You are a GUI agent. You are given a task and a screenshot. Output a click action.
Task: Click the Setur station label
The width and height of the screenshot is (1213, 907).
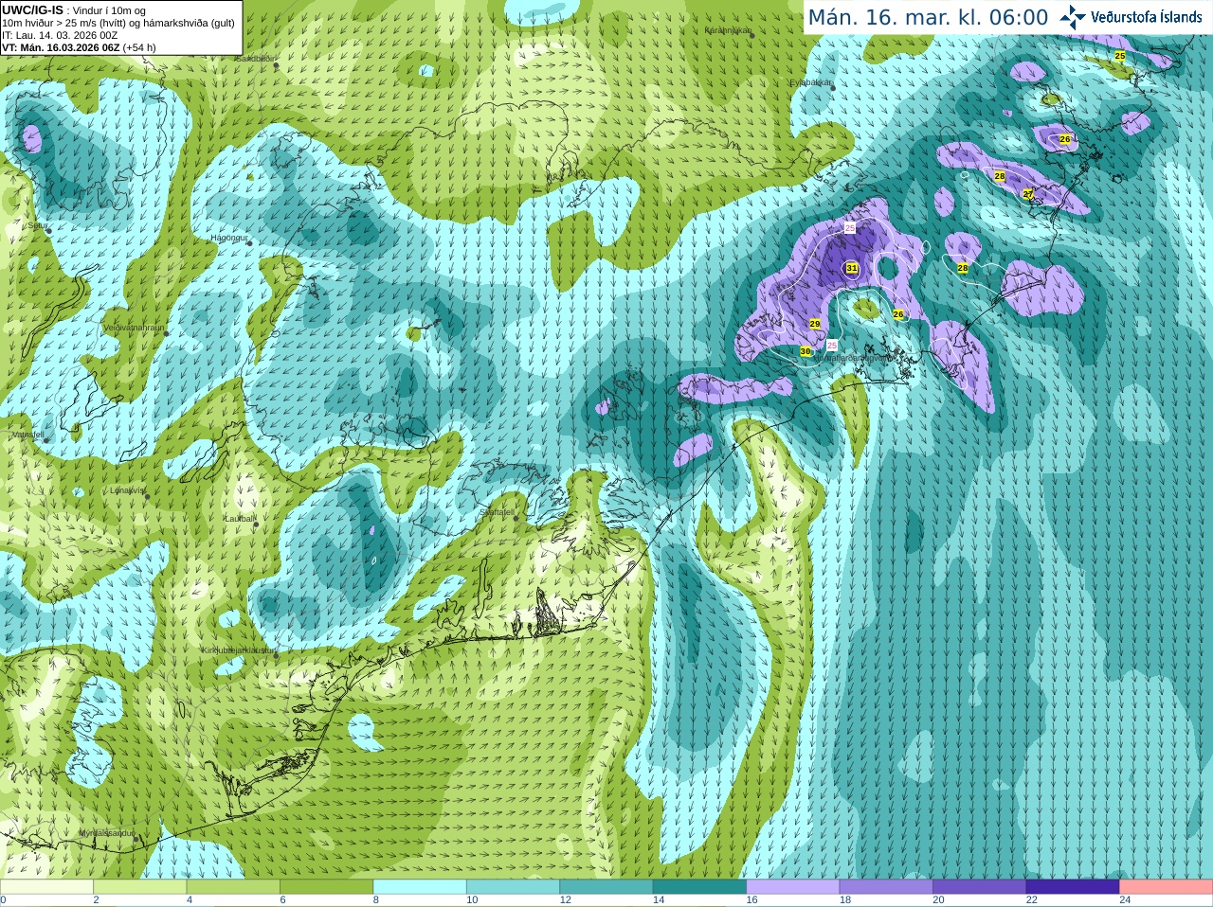click(x=38, y=226)
